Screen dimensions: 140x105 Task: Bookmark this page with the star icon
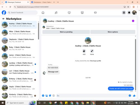click(128, 7)
